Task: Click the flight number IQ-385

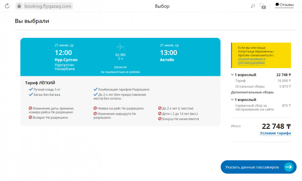Action: tap(120, 54)
